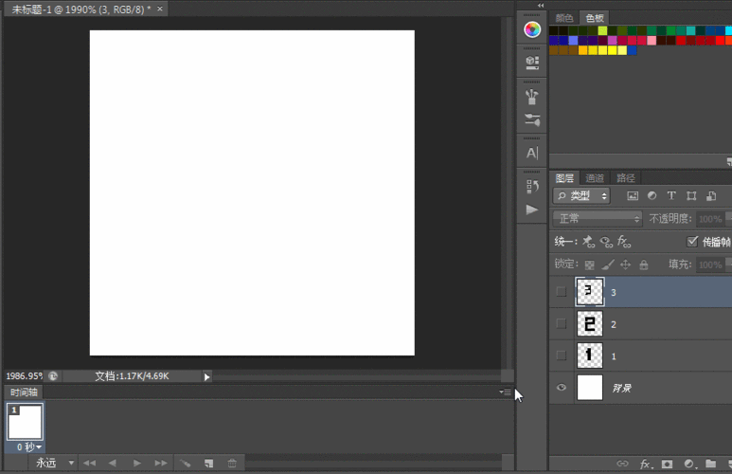Toggle lock all padlock icon
The width and height of the screenshot is (732, 474).
[644, 265]
